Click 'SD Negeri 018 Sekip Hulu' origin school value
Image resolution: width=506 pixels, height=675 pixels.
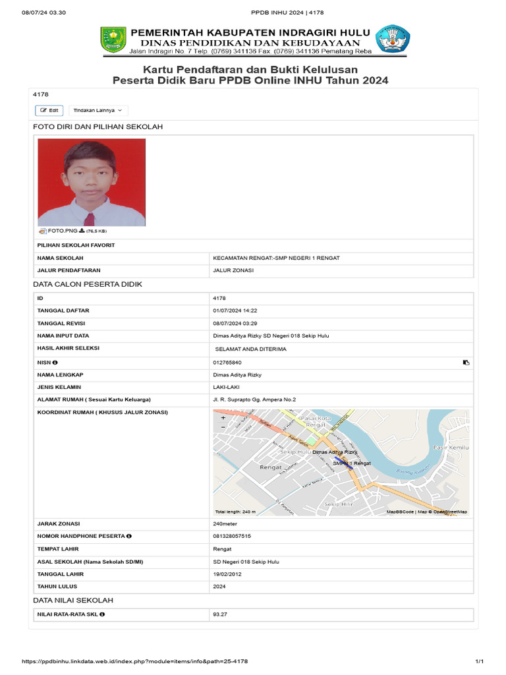(x=246, y=562)
